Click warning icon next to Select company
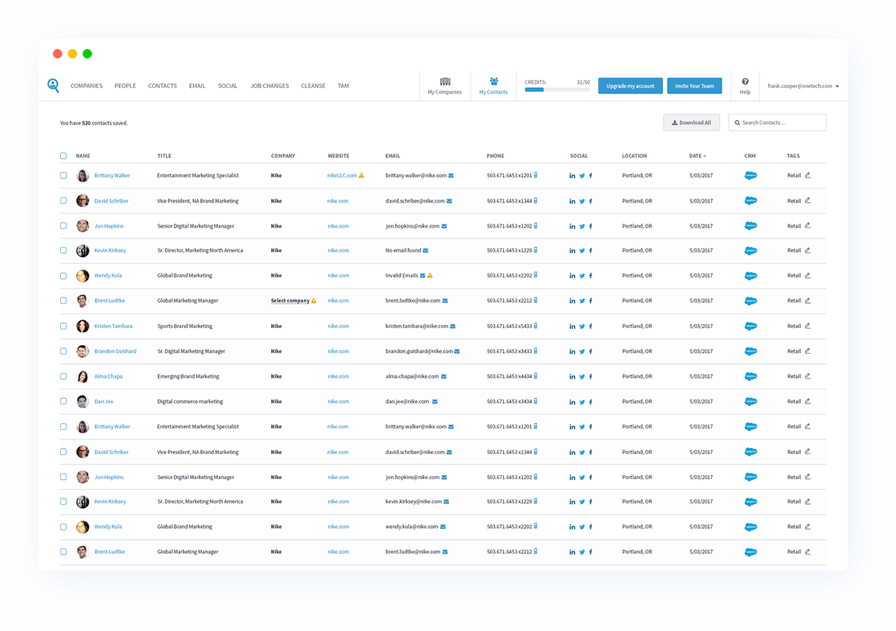 click(314, 301)
